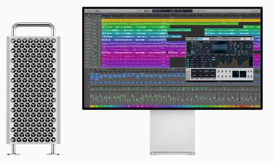This screenshot has width=275, height=166.
Task: Click the blue waveform display in Alchemy
Action: (220, 47)
